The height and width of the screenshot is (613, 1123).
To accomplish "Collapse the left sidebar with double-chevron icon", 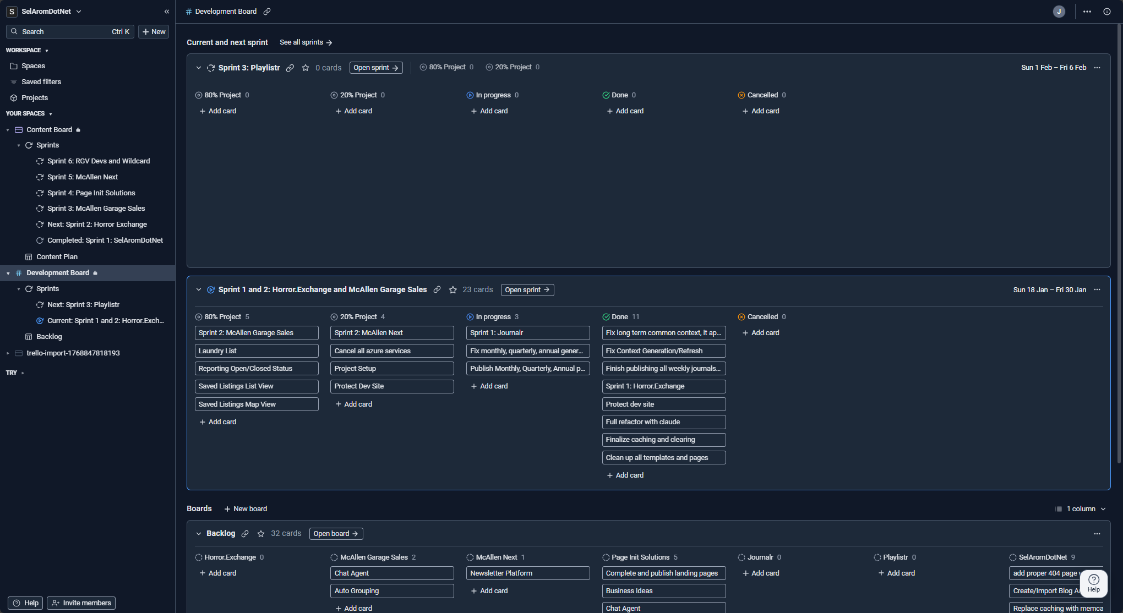I will click(167, 12).
